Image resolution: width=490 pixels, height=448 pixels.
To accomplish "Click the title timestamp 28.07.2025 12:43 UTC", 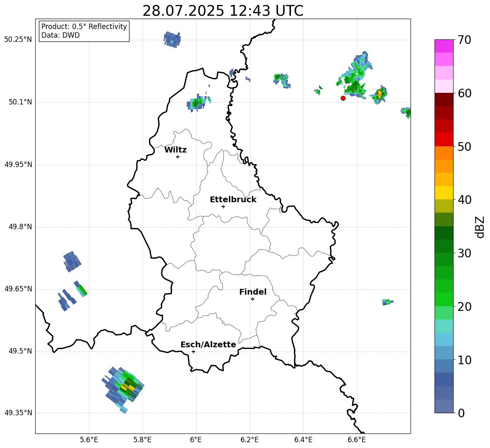I will 223,11.
